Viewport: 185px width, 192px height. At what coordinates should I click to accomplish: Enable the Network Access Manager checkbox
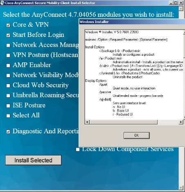pos(8,46)
